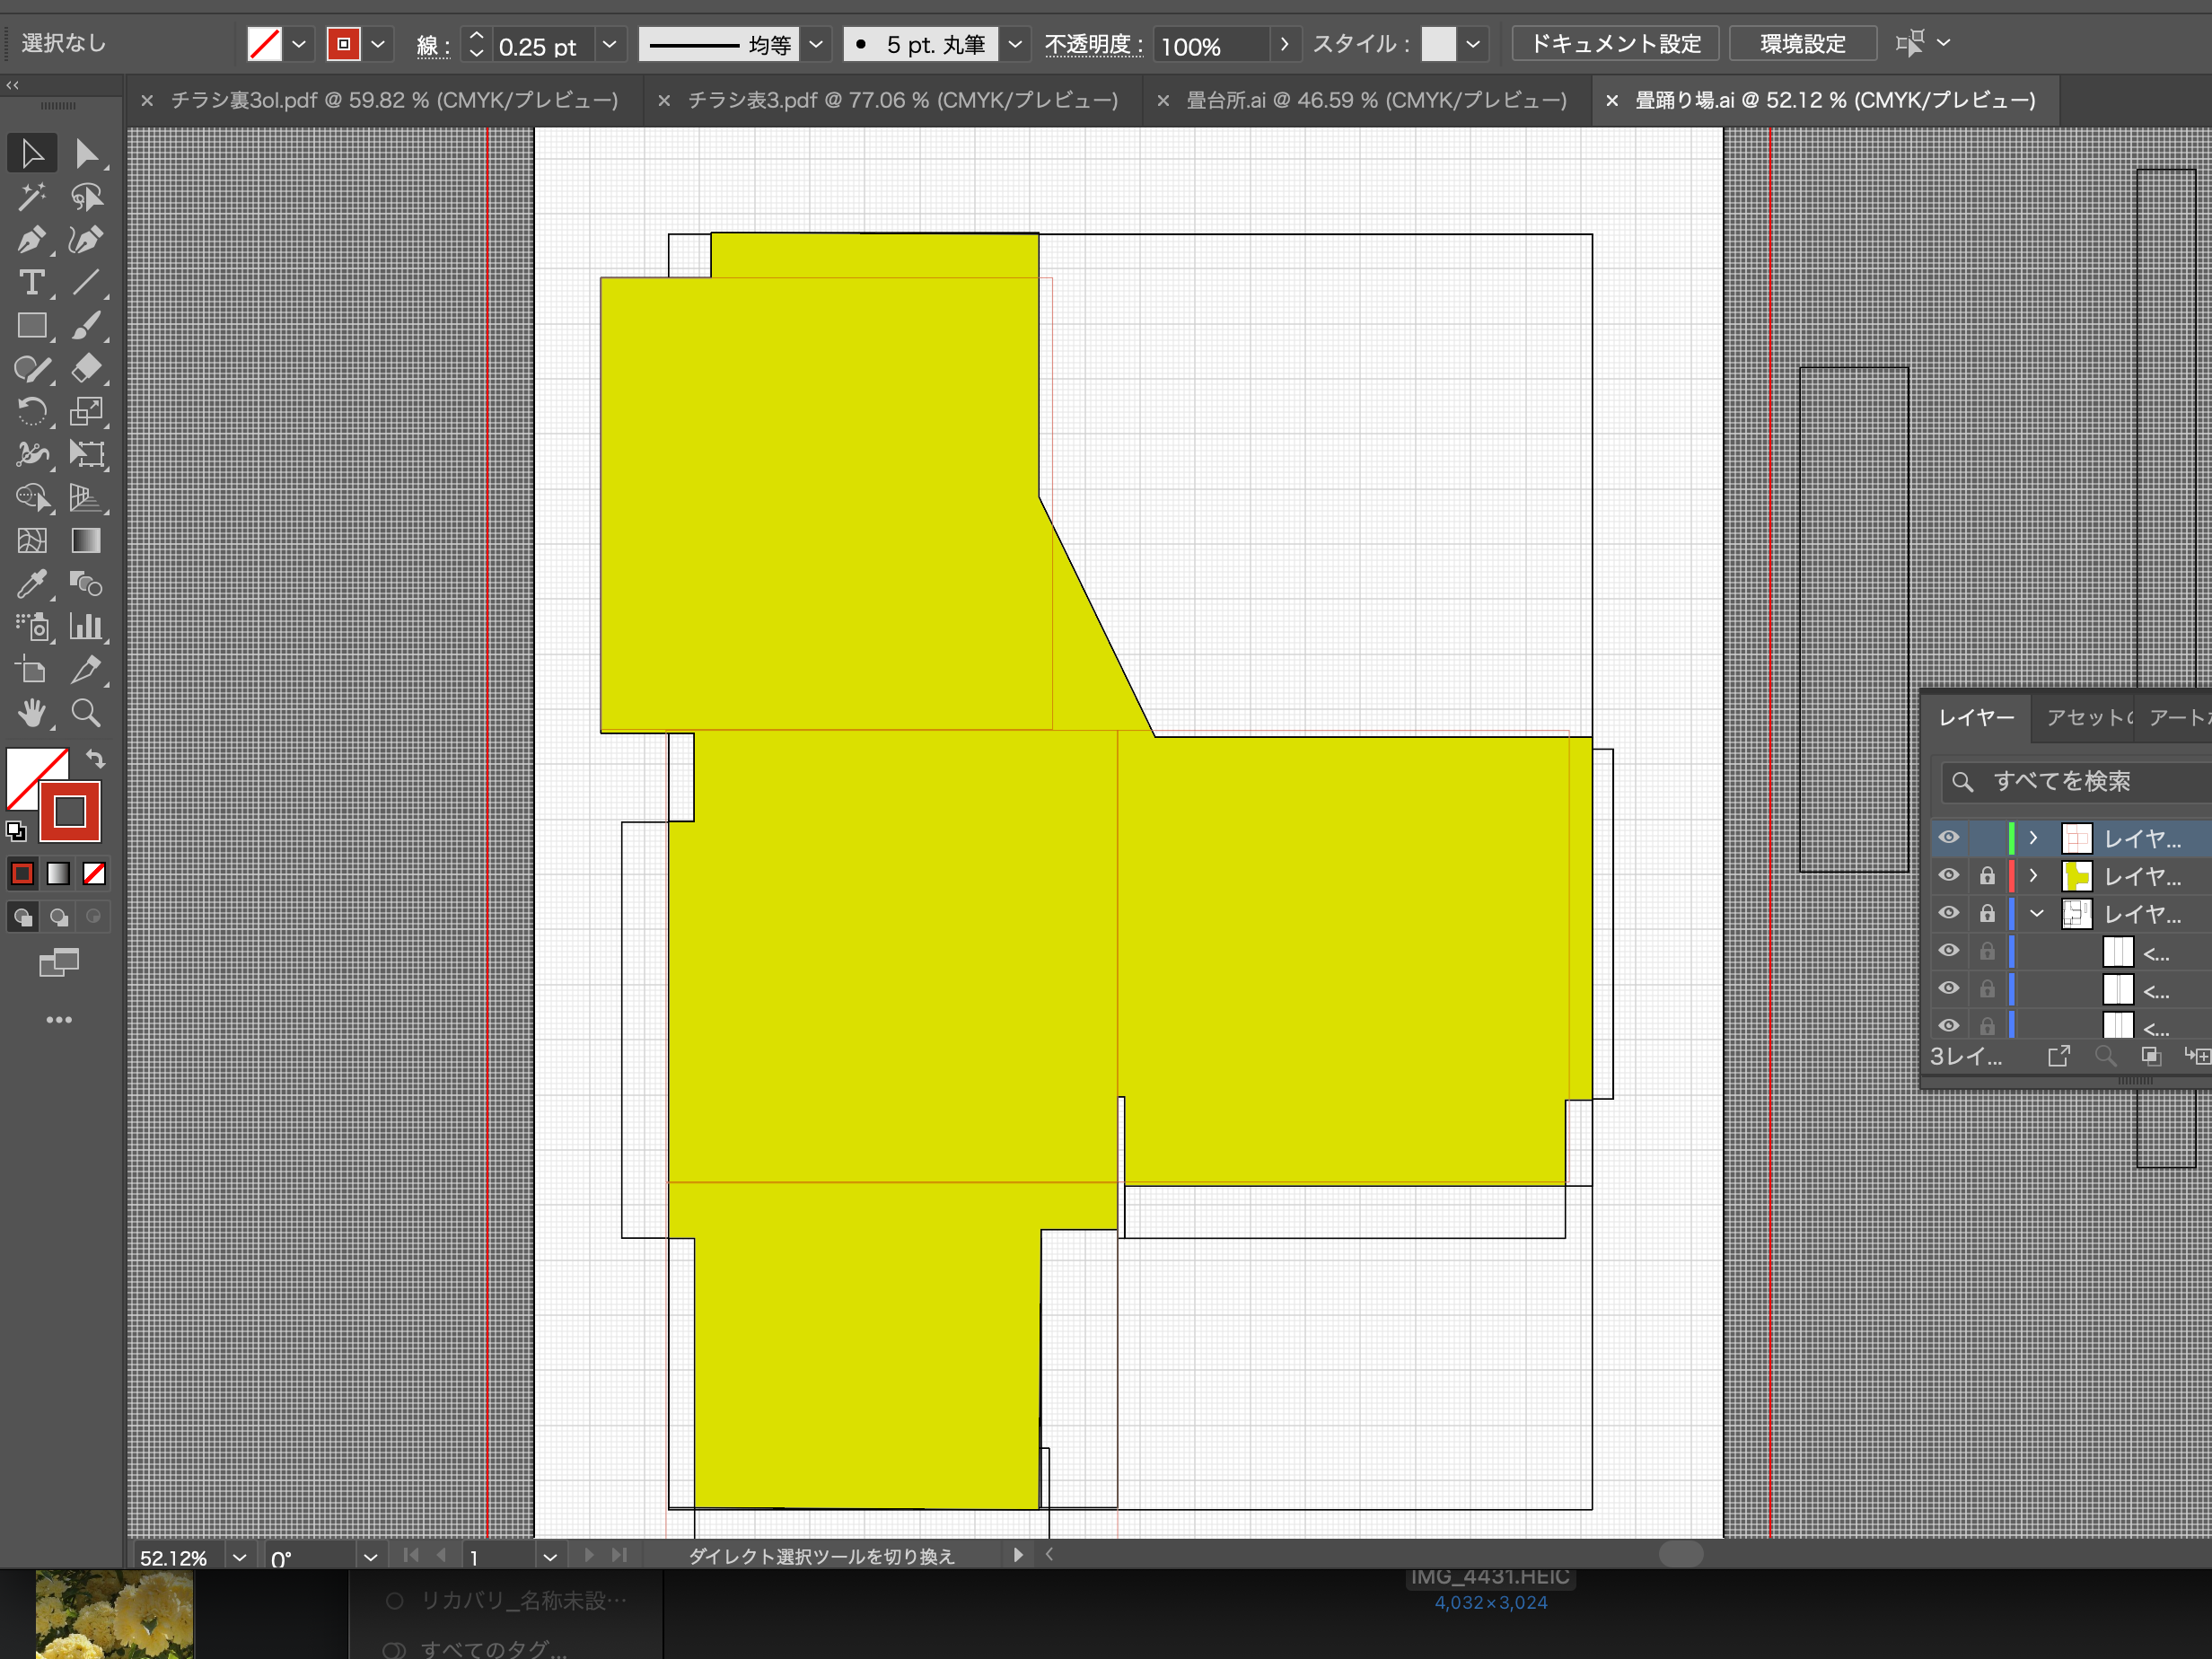Activate the Hand tool

coord(31,713)
